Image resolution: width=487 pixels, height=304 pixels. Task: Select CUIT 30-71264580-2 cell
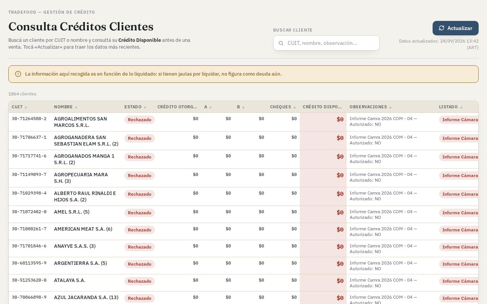[29, 119]
